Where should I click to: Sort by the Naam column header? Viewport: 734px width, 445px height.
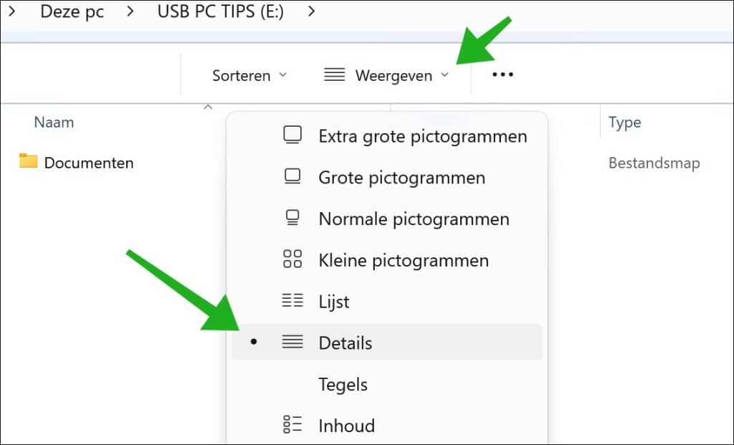54,122
